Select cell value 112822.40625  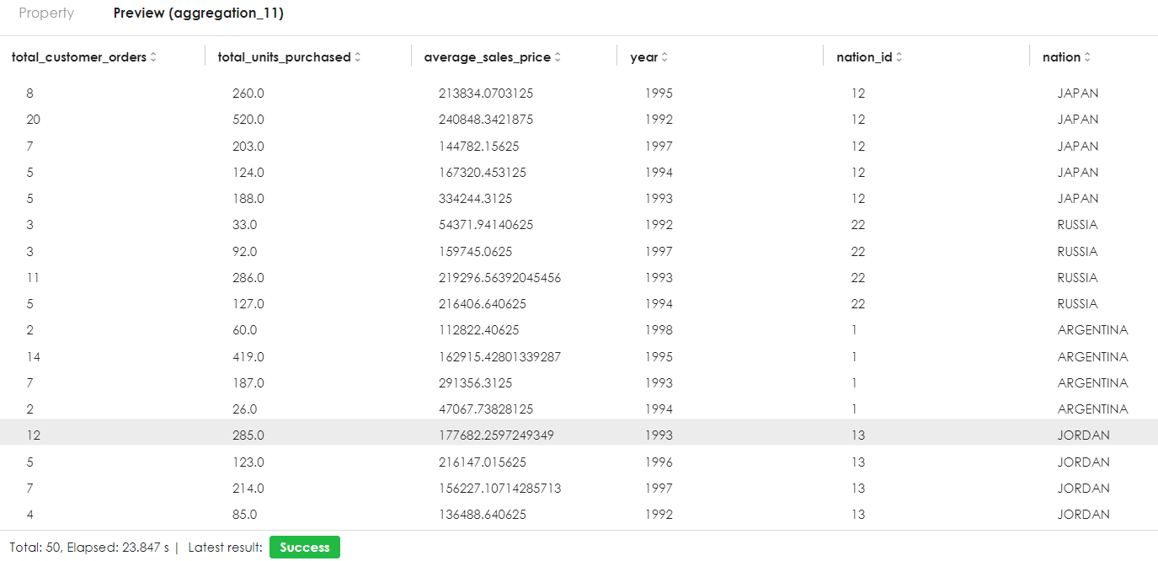(x=479, y=330)
